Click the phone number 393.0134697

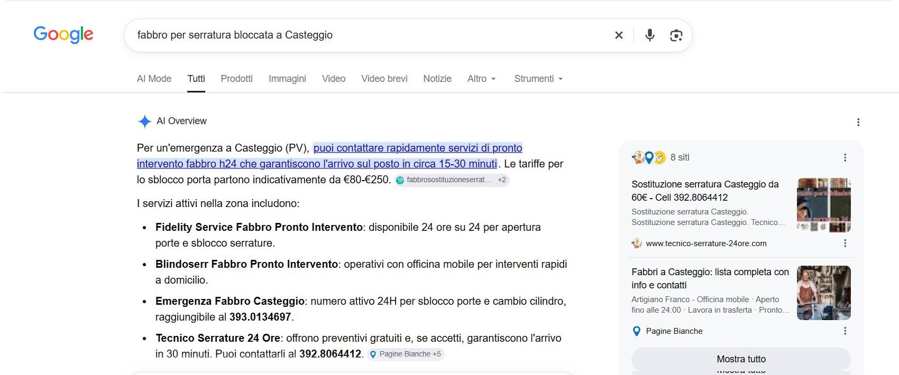(x=260, y=317)
